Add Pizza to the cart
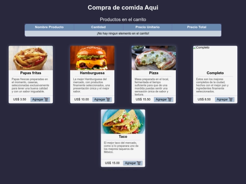The width and height of the screenshot is (246, 184). (x=164, y=99)
